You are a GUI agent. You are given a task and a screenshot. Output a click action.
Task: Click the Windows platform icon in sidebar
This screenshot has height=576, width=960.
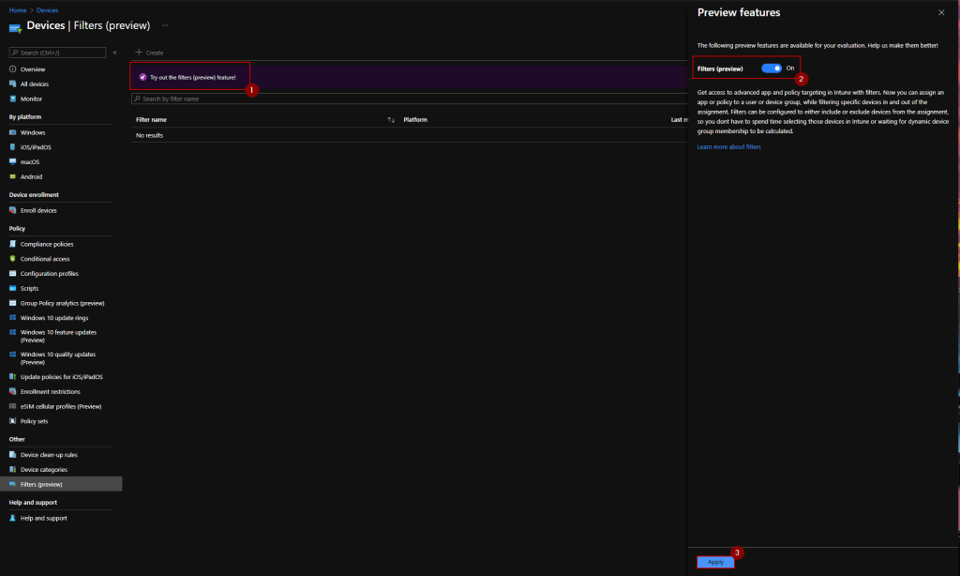pos(12,132)
